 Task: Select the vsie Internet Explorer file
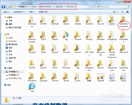pyautogui.click(x=32, y=87)
